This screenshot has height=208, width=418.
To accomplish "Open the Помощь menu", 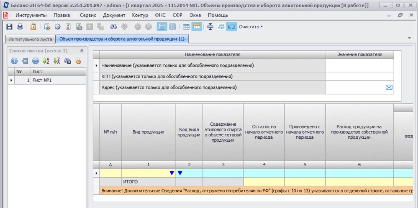I will click(218, 15).
